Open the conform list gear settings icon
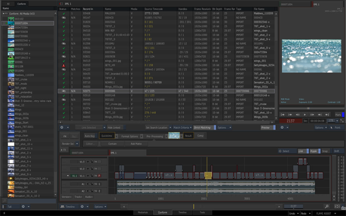 click(x=62, y=127)
